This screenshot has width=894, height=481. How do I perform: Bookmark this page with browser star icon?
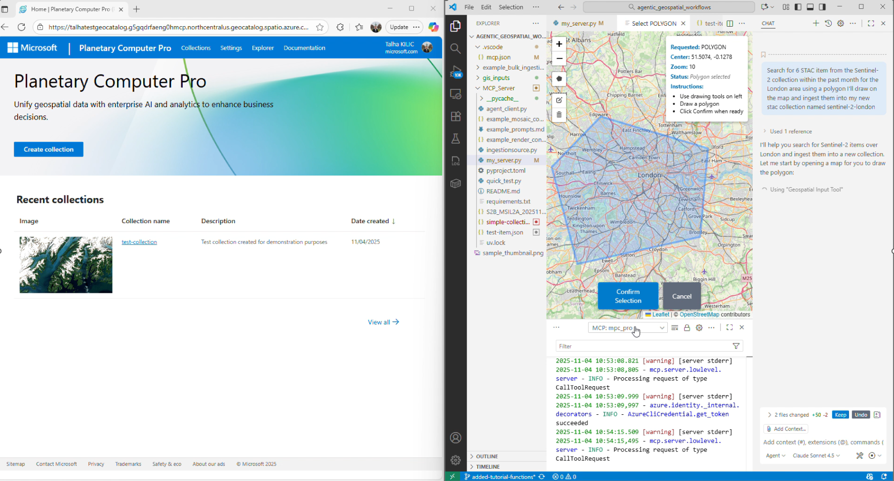320,27
